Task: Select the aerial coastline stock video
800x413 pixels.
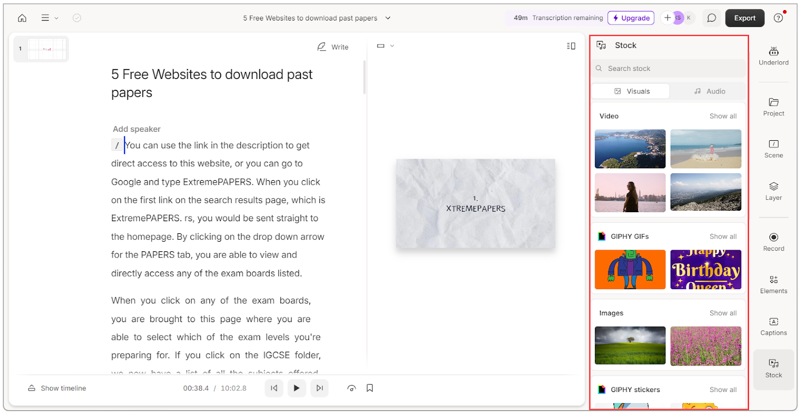Action: (x=630, y=149)
